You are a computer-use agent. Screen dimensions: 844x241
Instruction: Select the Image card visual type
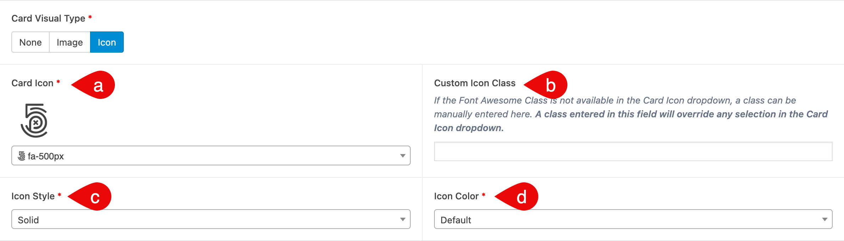pos(70,42)
